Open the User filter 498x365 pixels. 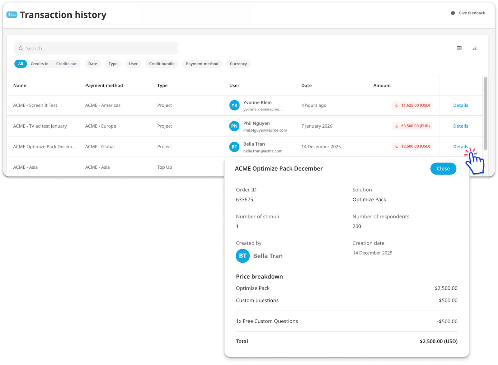(133, 64)
